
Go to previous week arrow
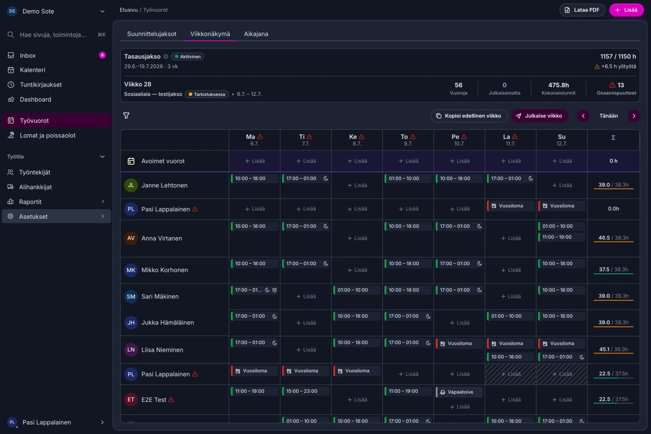(583, 116)
